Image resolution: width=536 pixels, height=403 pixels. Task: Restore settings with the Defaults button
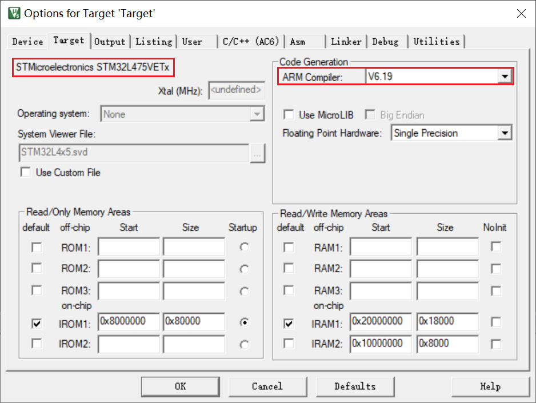pos(355,386)
